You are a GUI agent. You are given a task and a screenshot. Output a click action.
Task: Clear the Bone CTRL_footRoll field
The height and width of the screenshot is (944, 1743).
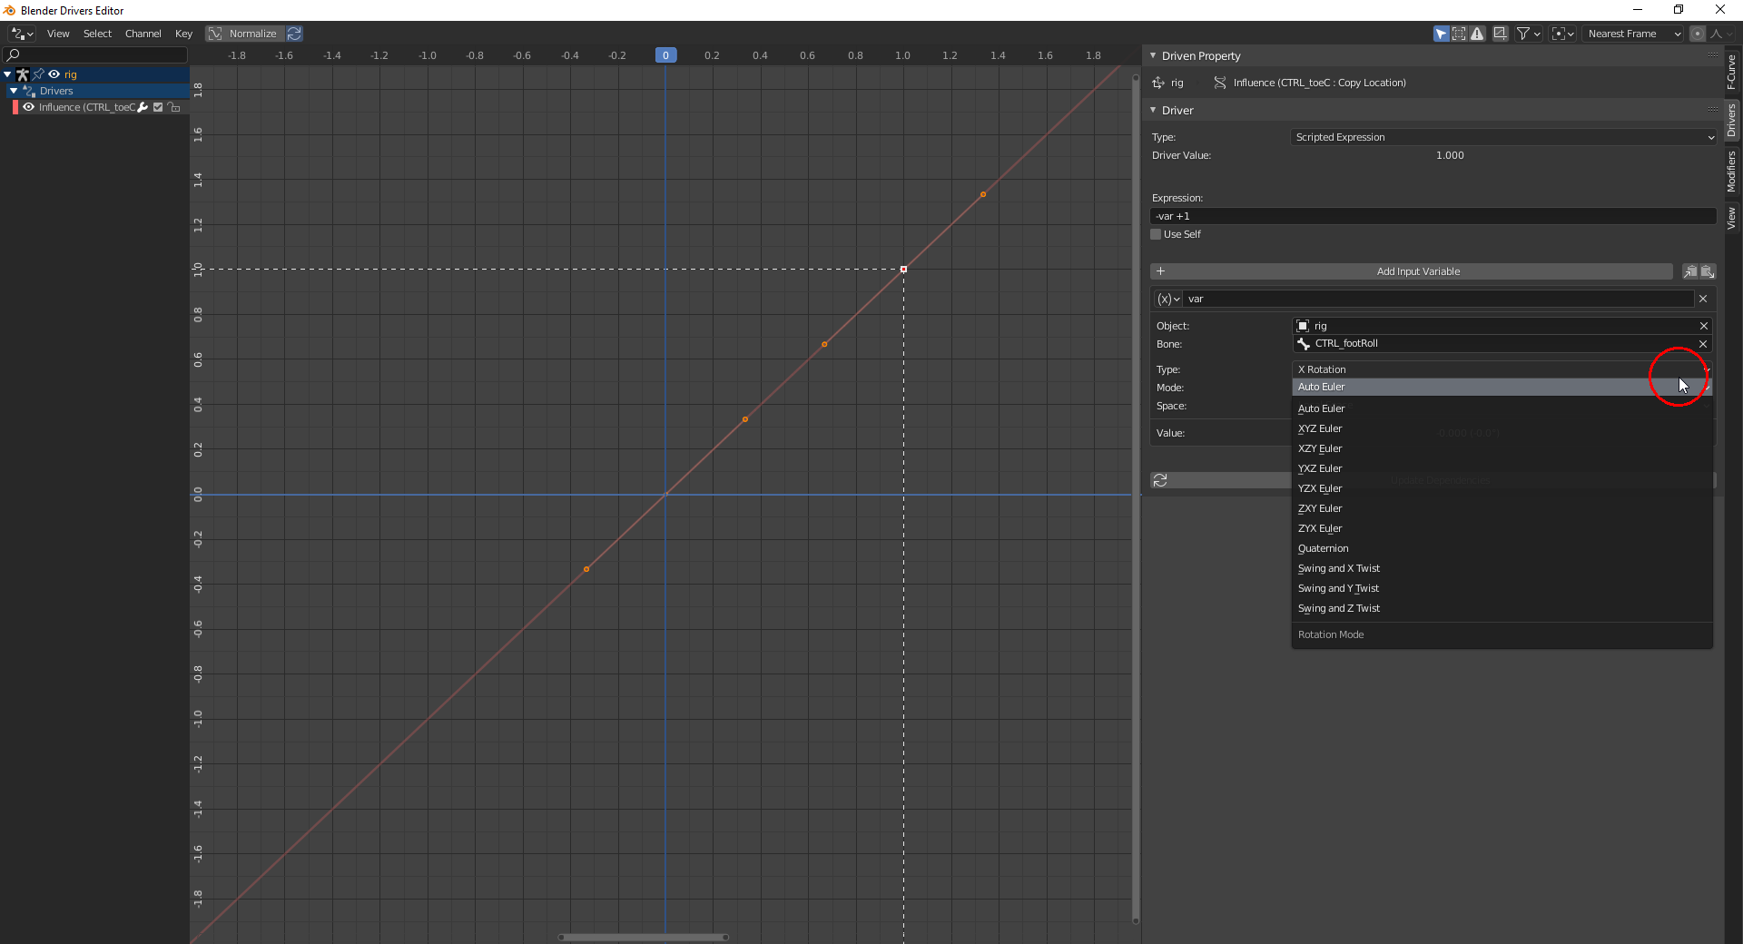click(1703, 344)
